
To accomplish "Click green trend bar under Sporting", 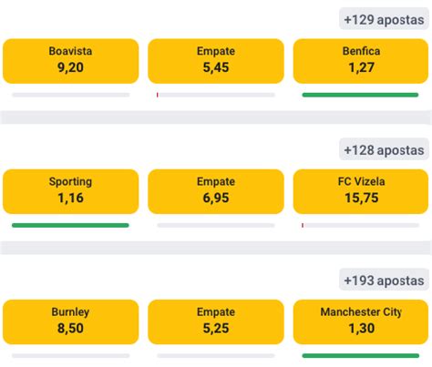I will [70, 225].
